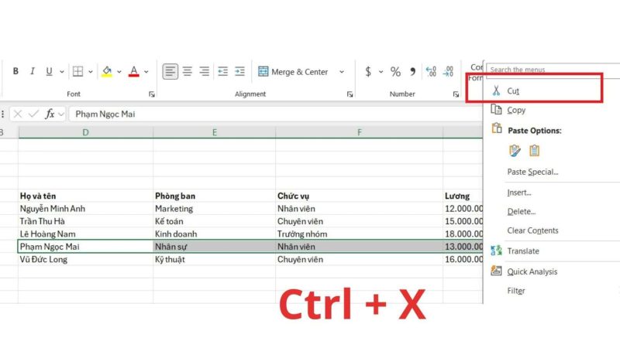
Task: Choose Delete... menu item
Action: [x=521, y=211]
